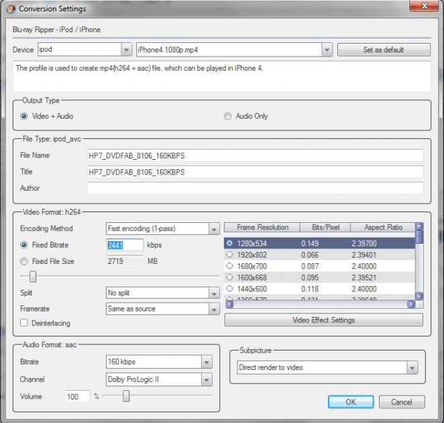The width and height of the screenshot is (444, 423).
Task: Select the 1600x668 frame resolution radio
Action: (229, 277)
